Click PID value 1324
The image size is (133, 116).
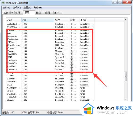(25, 94)
